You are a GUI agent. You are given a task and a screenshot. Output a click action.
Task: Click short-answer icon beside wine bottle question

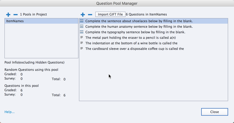(x=82, y=43)
